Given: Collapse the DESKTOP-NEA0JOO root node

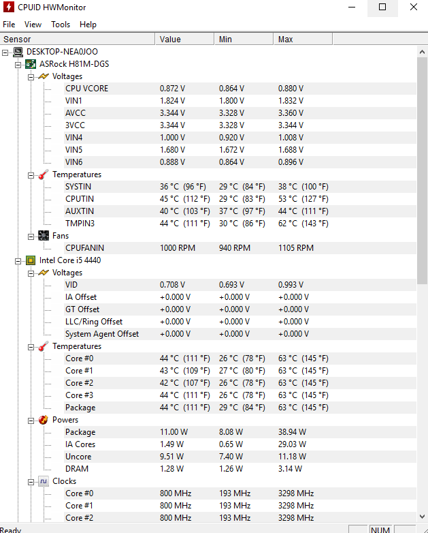Looking at the screenshot, I should click(5, 52).
